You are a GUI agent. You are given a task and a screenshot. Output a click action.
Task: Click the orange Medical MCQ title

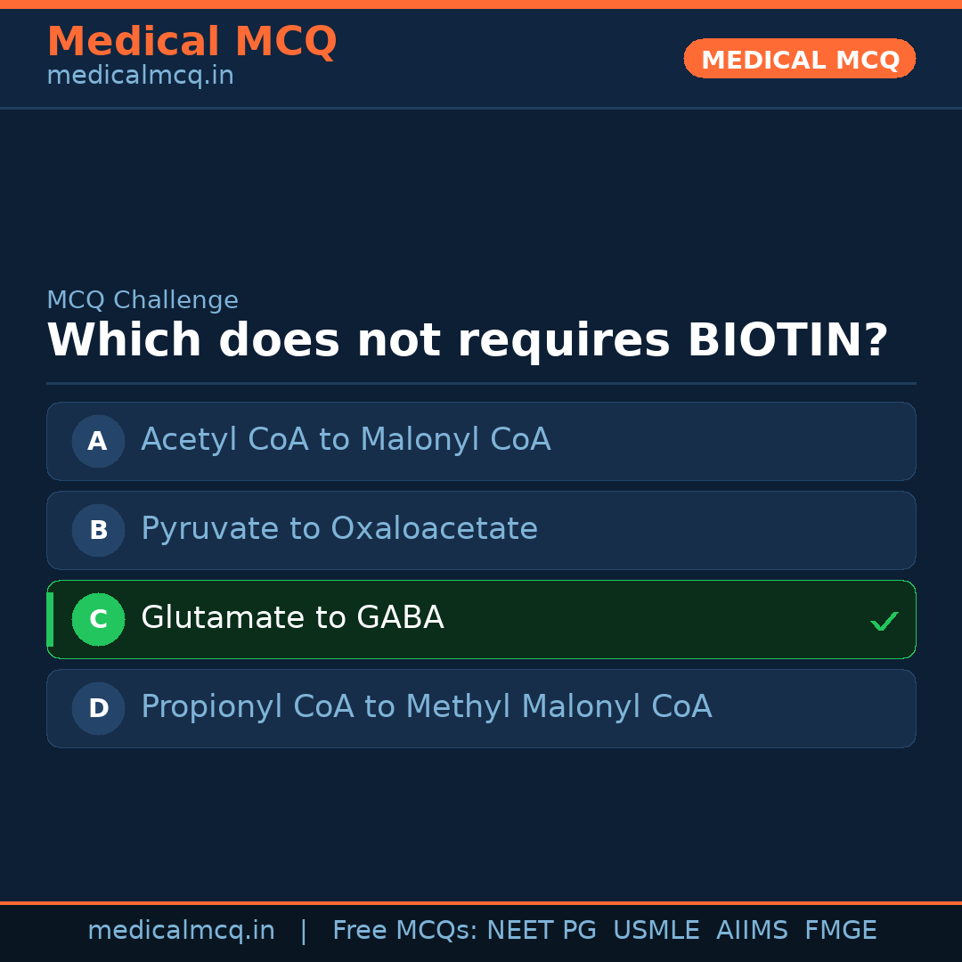(x=192, y=42)
